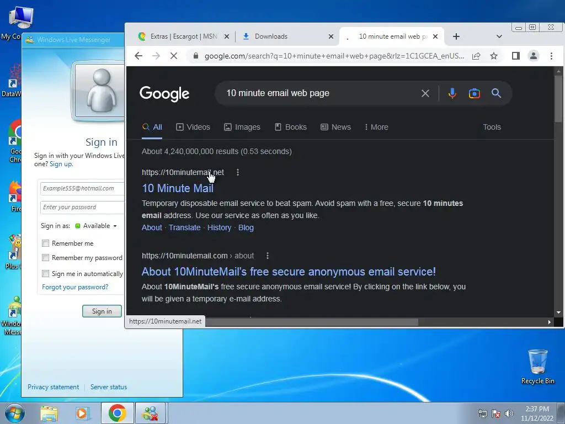Screen dimensions: 565x424
Task: Go back with Chrome's back arrow
Action: [x=138, y=56]
